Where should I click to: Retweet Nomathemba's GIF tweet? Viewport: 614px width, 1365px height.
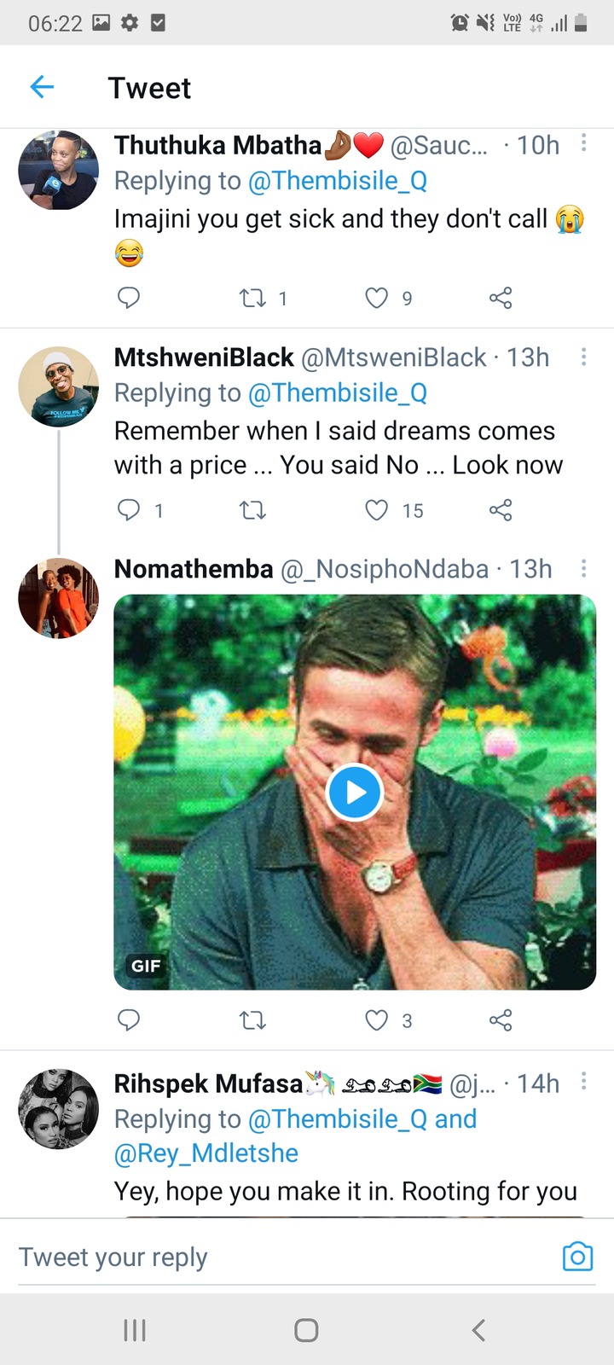pos(252,1020)
